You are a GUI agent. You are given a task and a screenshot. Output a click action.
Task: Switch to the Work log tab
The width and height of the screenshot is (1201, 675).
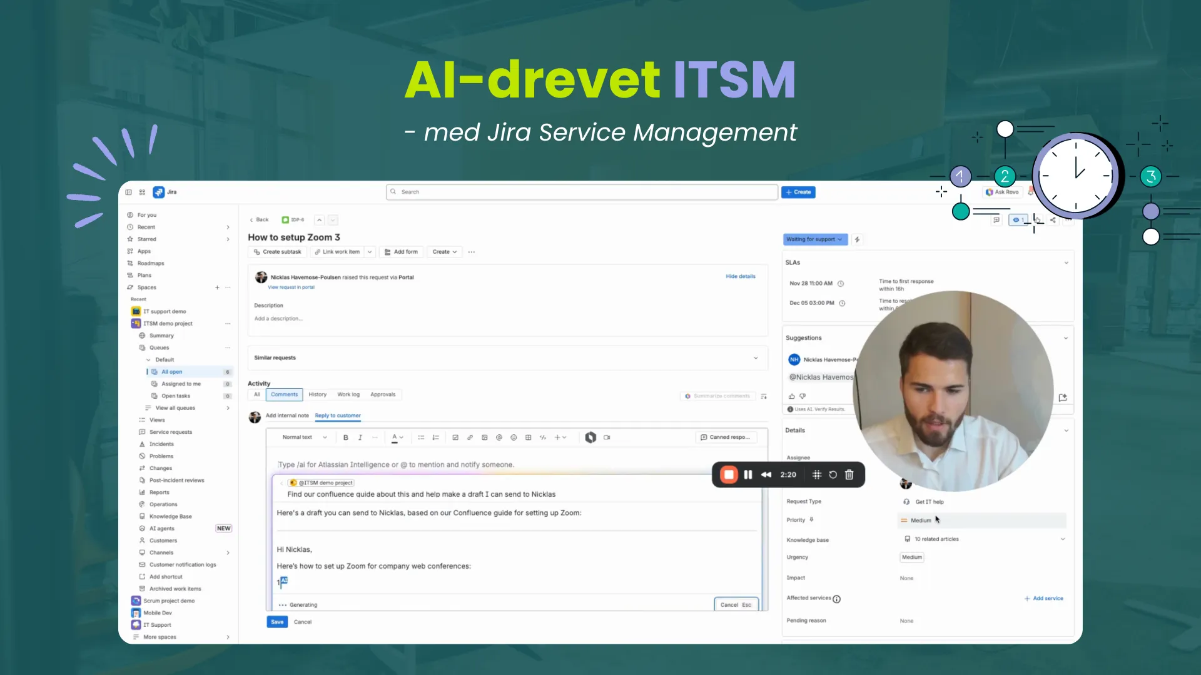point(348,394)
